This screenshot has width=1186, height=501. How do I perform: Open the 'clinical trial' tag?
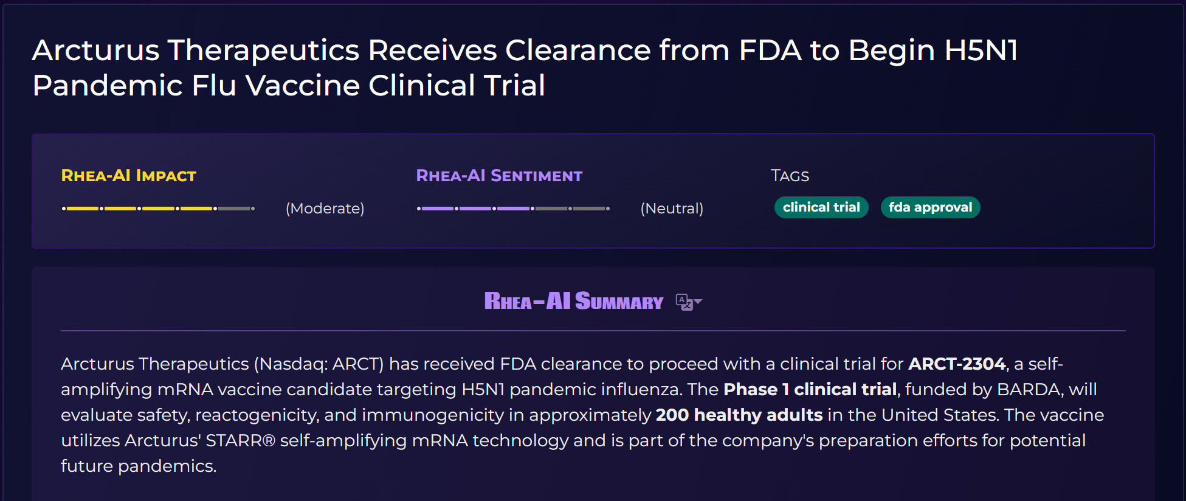pos(821,207)
